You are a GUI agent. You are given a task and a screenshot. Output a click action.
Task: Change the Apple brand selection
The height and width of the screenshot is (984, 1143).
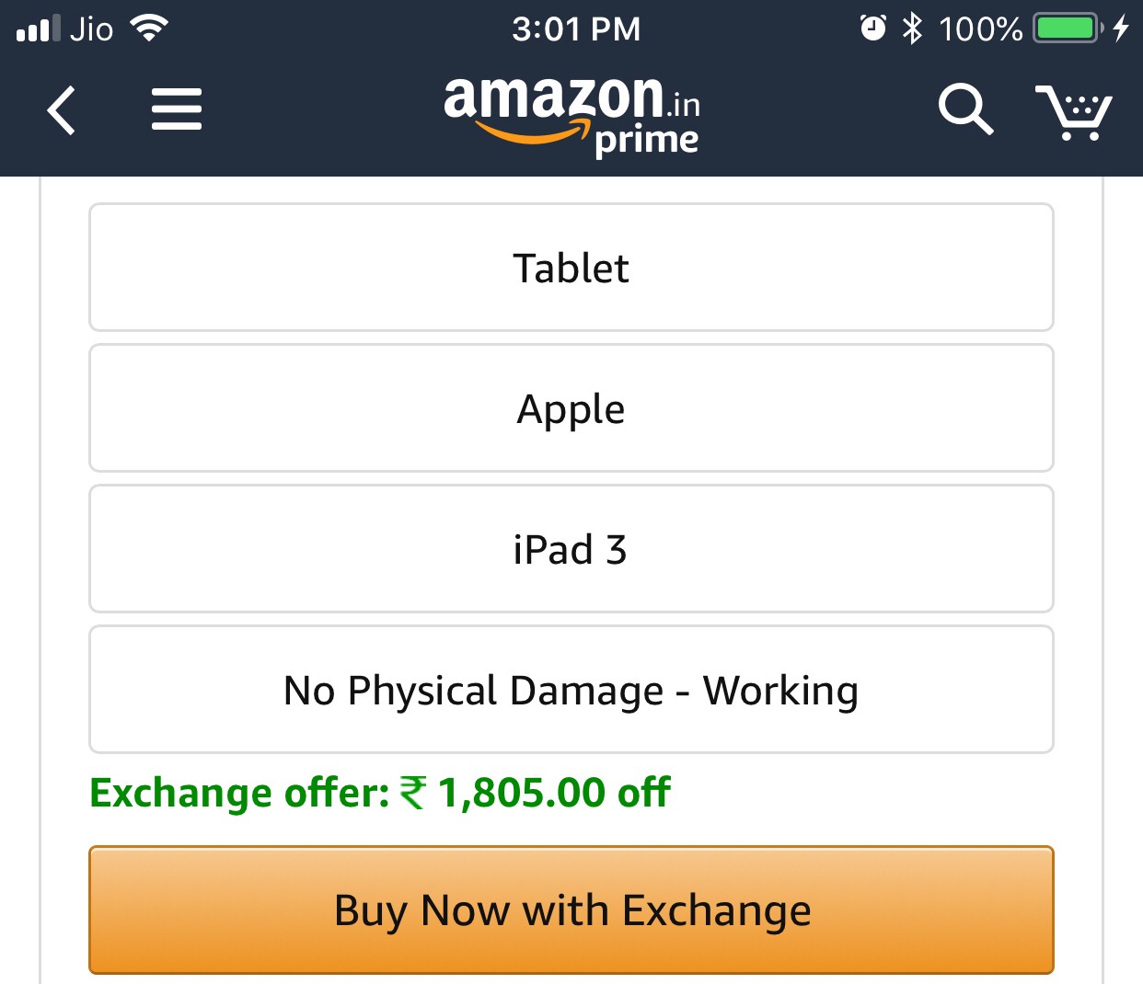[x=571, y=408]
